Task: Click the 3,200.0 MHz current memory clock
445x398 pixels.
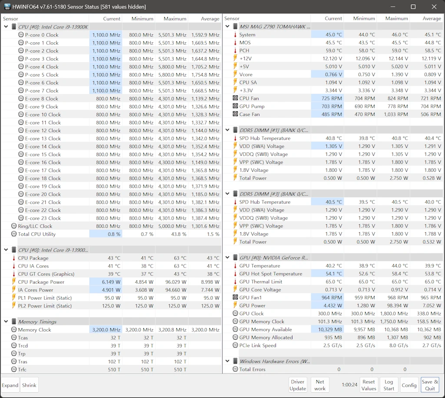Action: coord(106,330)
